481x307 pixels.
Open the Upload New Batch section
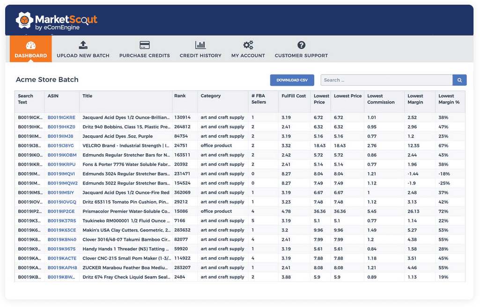[83, 55]
